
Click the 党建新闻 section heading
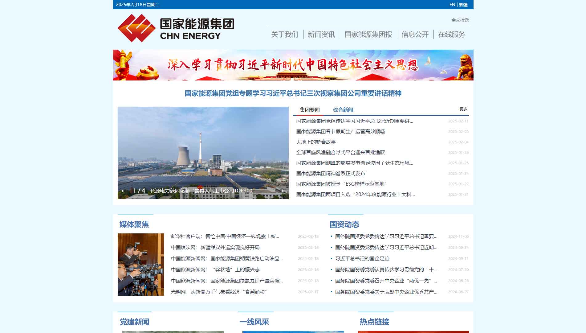pos(134,322)
